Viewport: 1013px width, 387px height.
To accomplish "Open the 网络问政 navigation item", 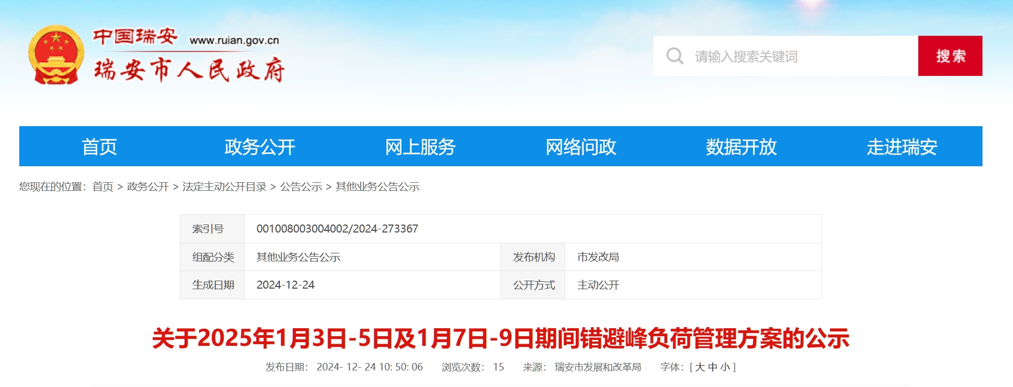I will click(x=581, y=147).
